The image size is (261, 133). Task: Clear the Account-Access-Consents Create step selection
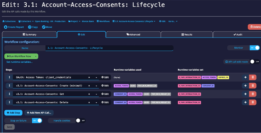point(89,86)
